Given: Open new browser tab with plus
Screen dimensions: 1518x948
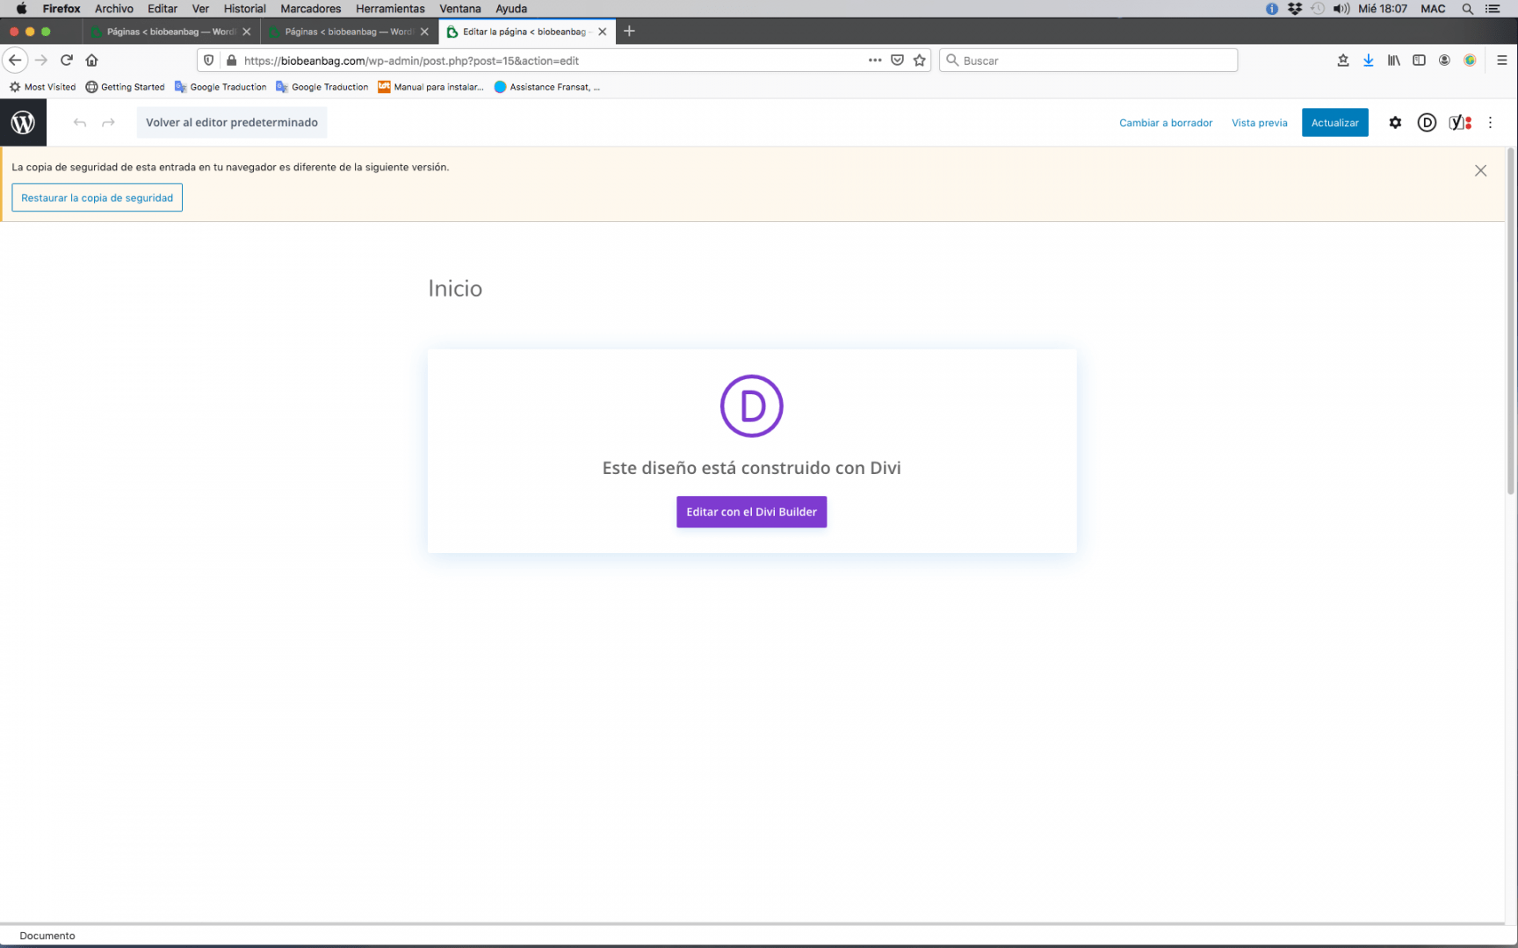Looking at the screenshot, I should tap(629, 32).
